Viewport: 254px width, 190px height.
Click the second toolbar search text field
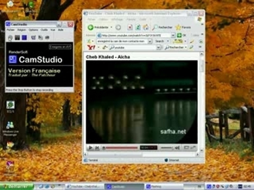[x=123, y=41]
